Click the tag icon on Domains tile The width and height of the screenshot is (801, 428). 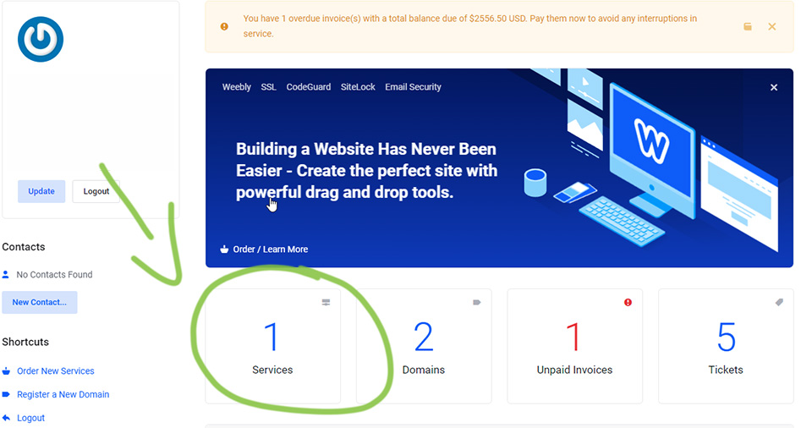coord(476,302)
